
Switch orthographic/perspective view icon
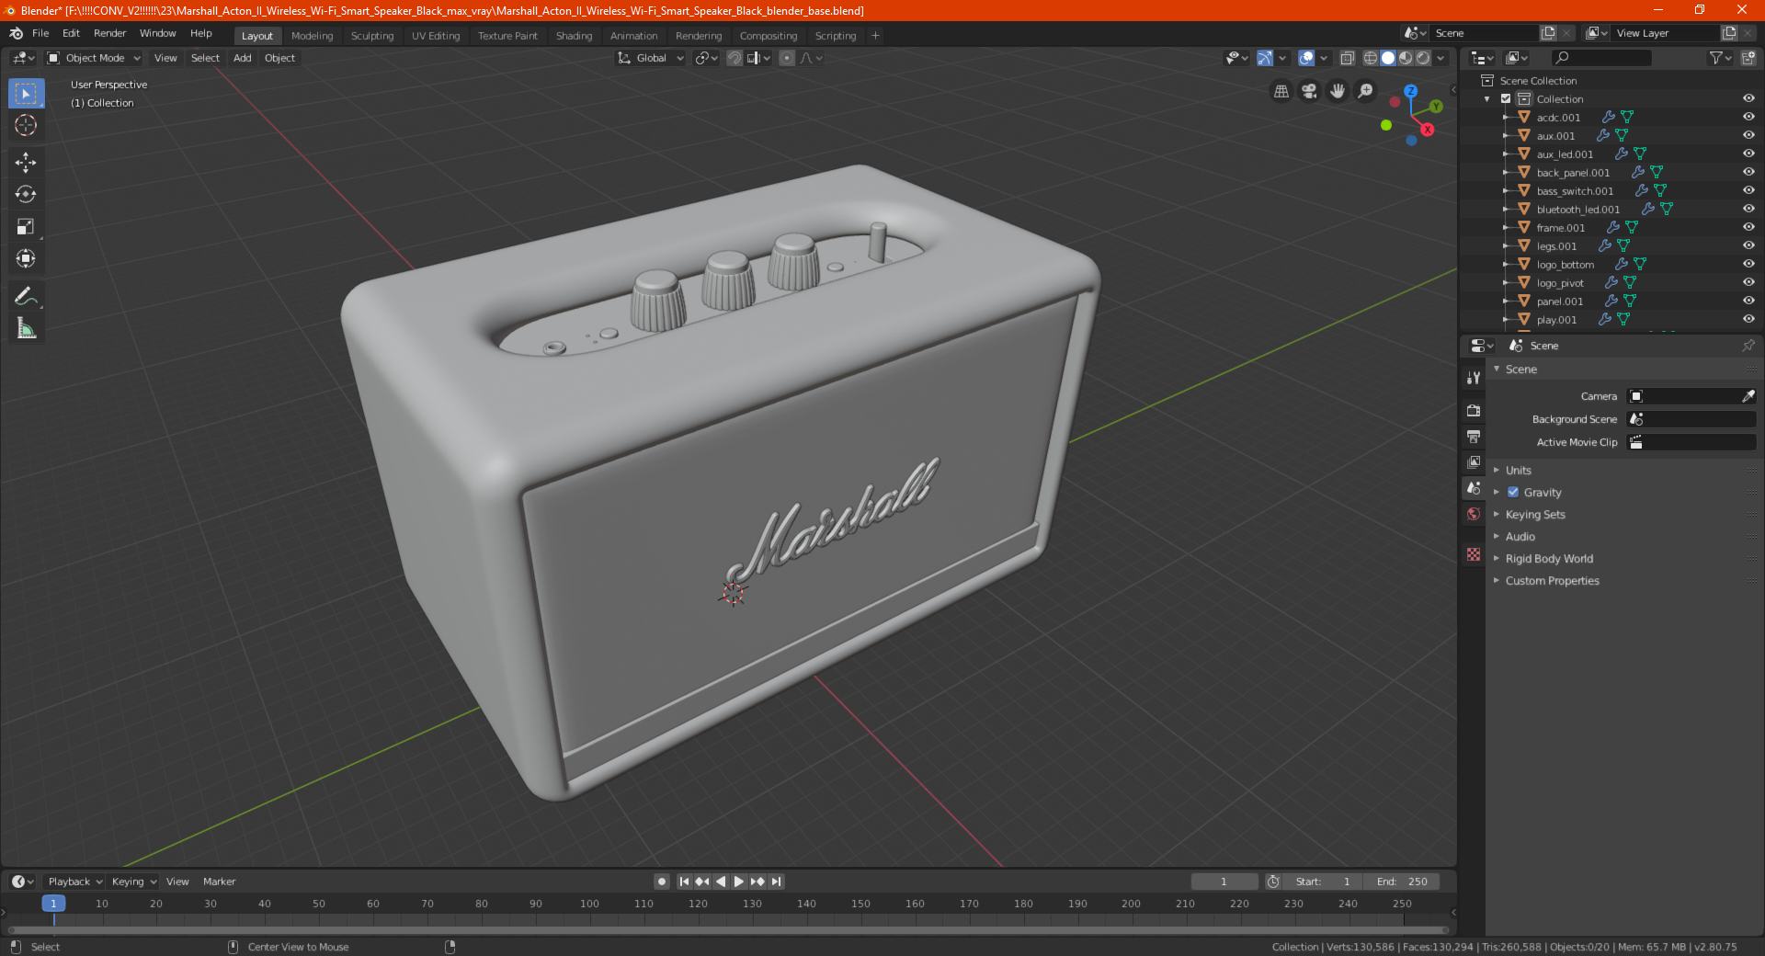coord(1281,91)
